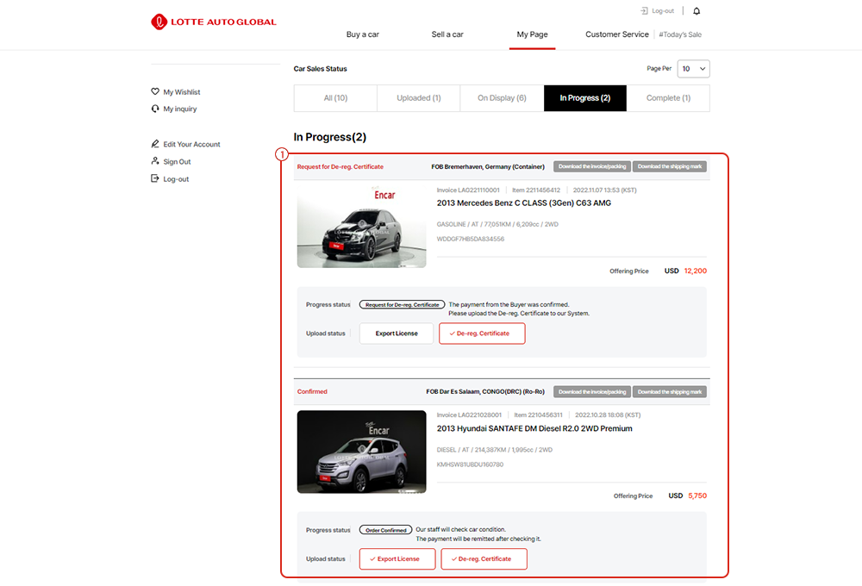Viewport: 862px width, 586px height.
Task: Click the sidebar Log-out exit icon
Action: [155, 178]
